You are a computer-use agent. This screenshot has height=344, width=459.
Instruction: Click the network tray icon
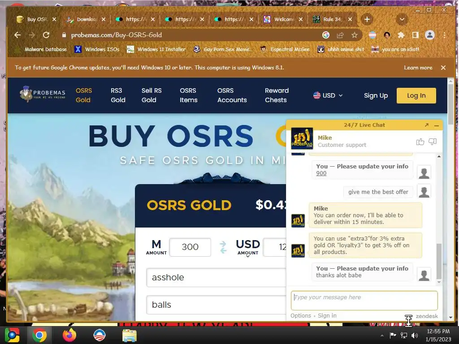tap(404, 335)
